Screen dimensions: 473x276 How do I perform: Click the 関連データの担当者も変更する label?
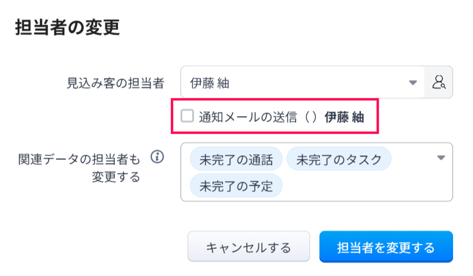point(79,166)
